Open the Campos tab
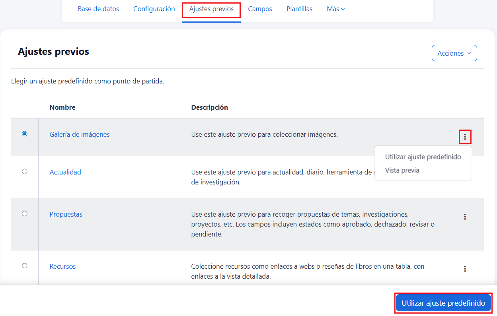Viewport: 497px width, 316px height. pos(260,9)
